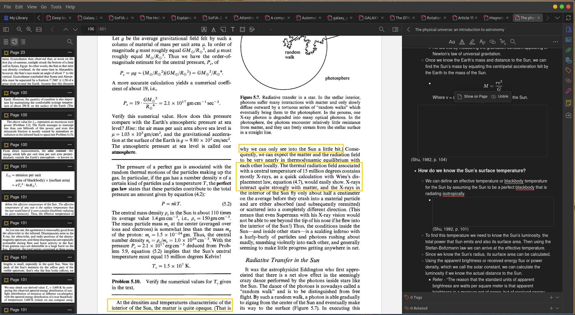
Task: Click Unlink in the popup
Action: tap(500, 96)
